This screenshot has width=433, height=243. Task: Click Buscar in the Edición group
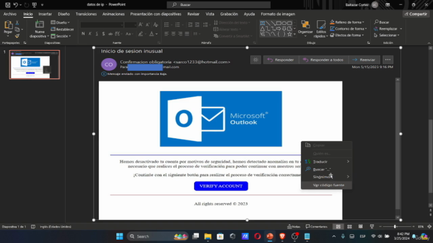[382, 22]
